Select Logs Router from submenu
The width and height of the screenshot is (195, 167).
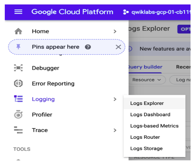tap(155, 137)
